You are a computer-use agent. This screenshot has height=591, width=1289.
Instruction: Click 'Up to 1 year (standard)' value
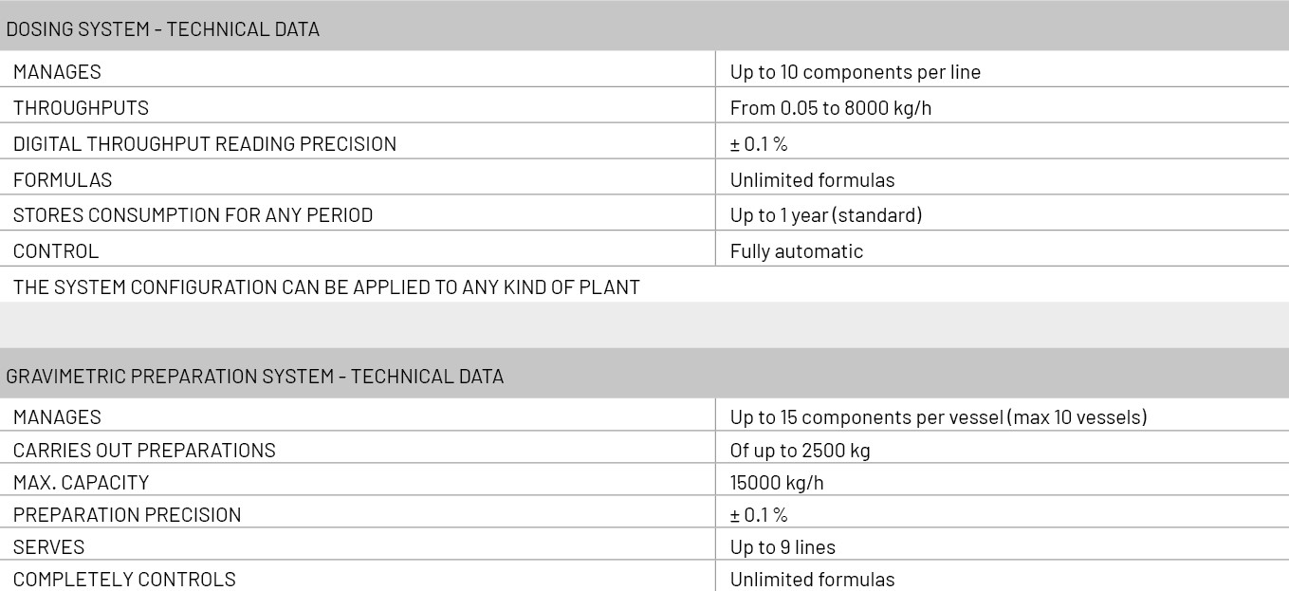(826, 215)
